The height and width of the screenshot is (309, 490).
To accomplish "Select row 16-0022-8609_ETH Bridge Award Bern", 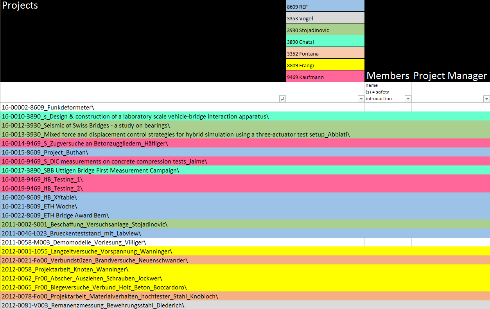I will coord(245,215).
